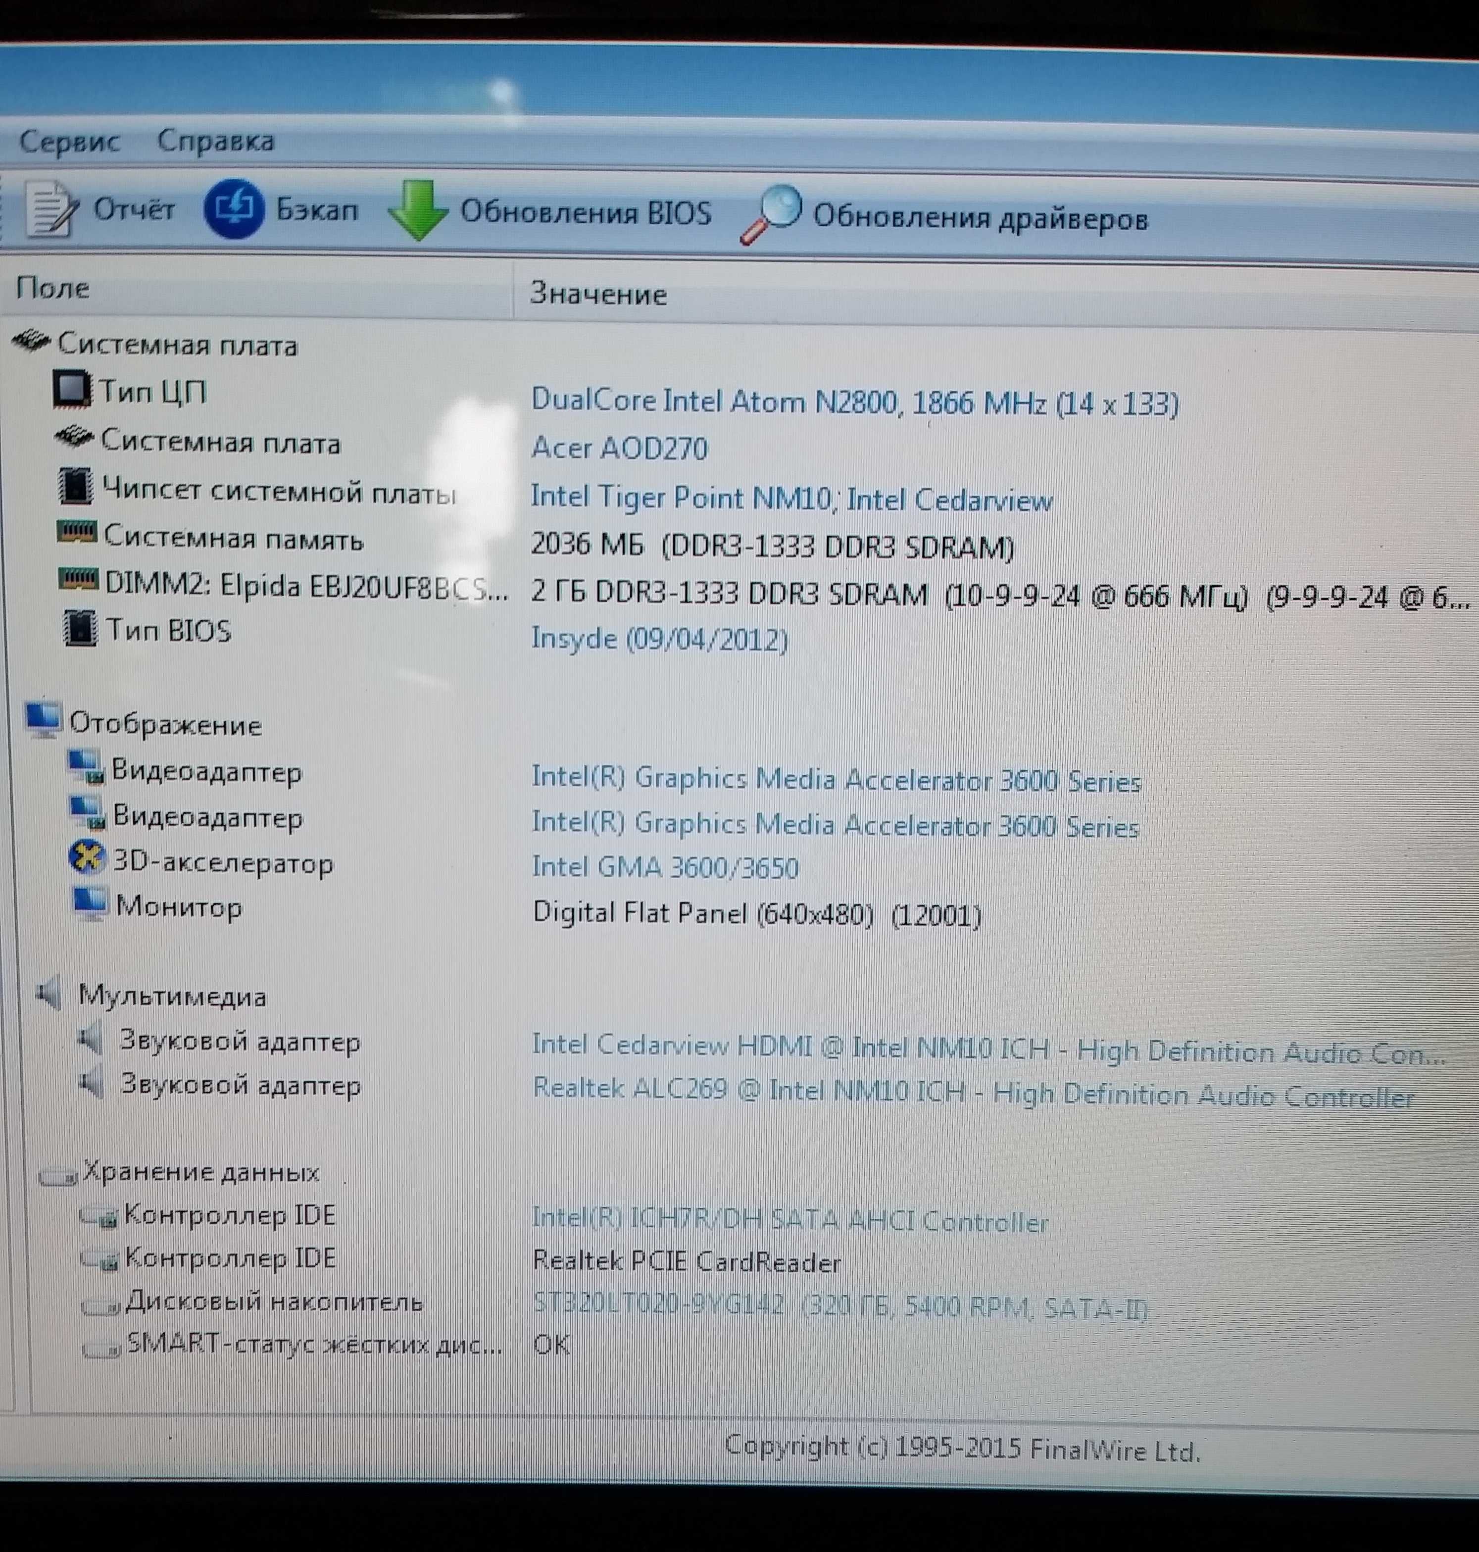The height and width of the screenshot is (1552, 1479).
Task: Open Обновления BIOS toolbar button
Action: (586, 212)
